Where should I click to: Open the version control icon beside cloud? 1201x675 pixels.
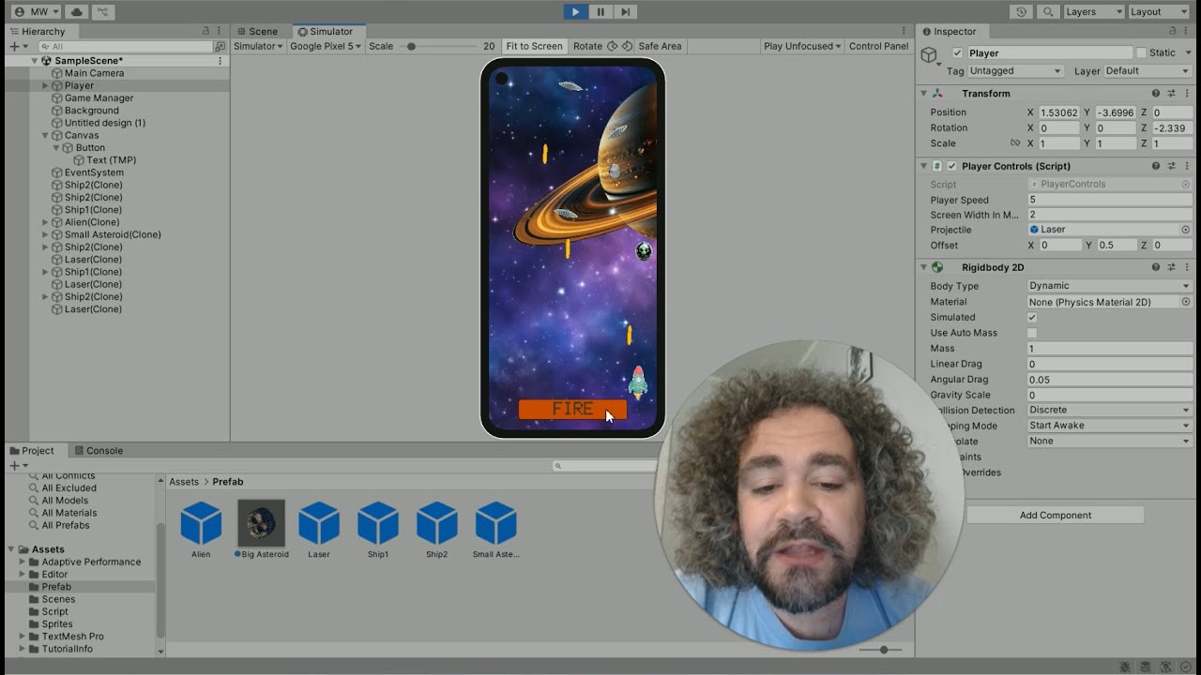pos(103,11)
